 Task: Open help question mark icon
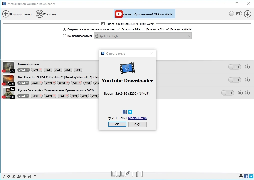click(35, 176)
